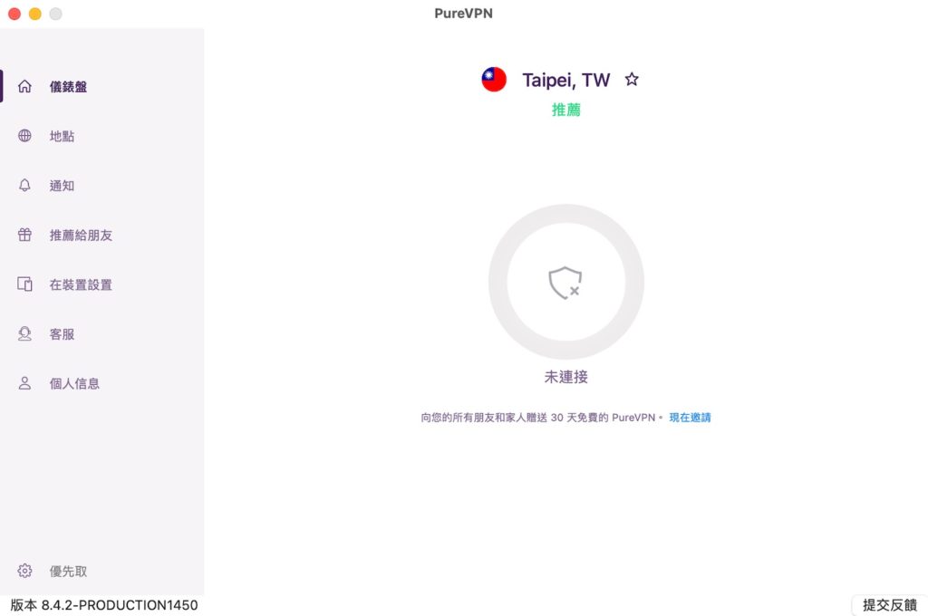Click the star to favorite Taipei, TW
Viewport: 928px width, 616px height.
tap(632, 80)
